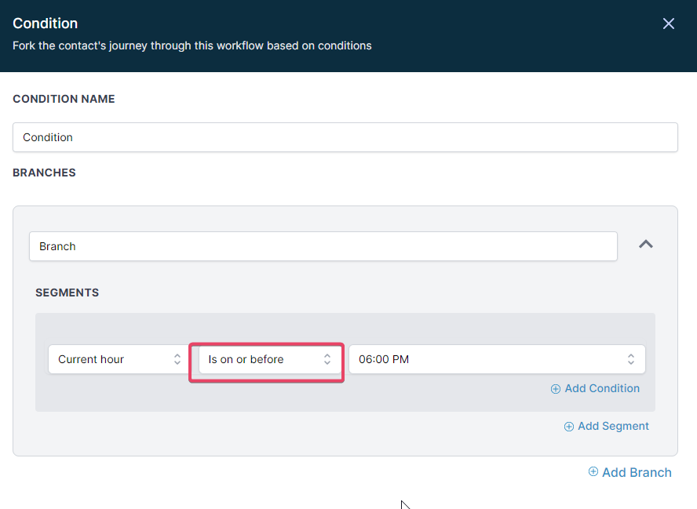Image resolution: width=697 pixels, height=509 pixels.
Task: Open the Is on or before operator dropdown
Action: click(x=259, y=359)
